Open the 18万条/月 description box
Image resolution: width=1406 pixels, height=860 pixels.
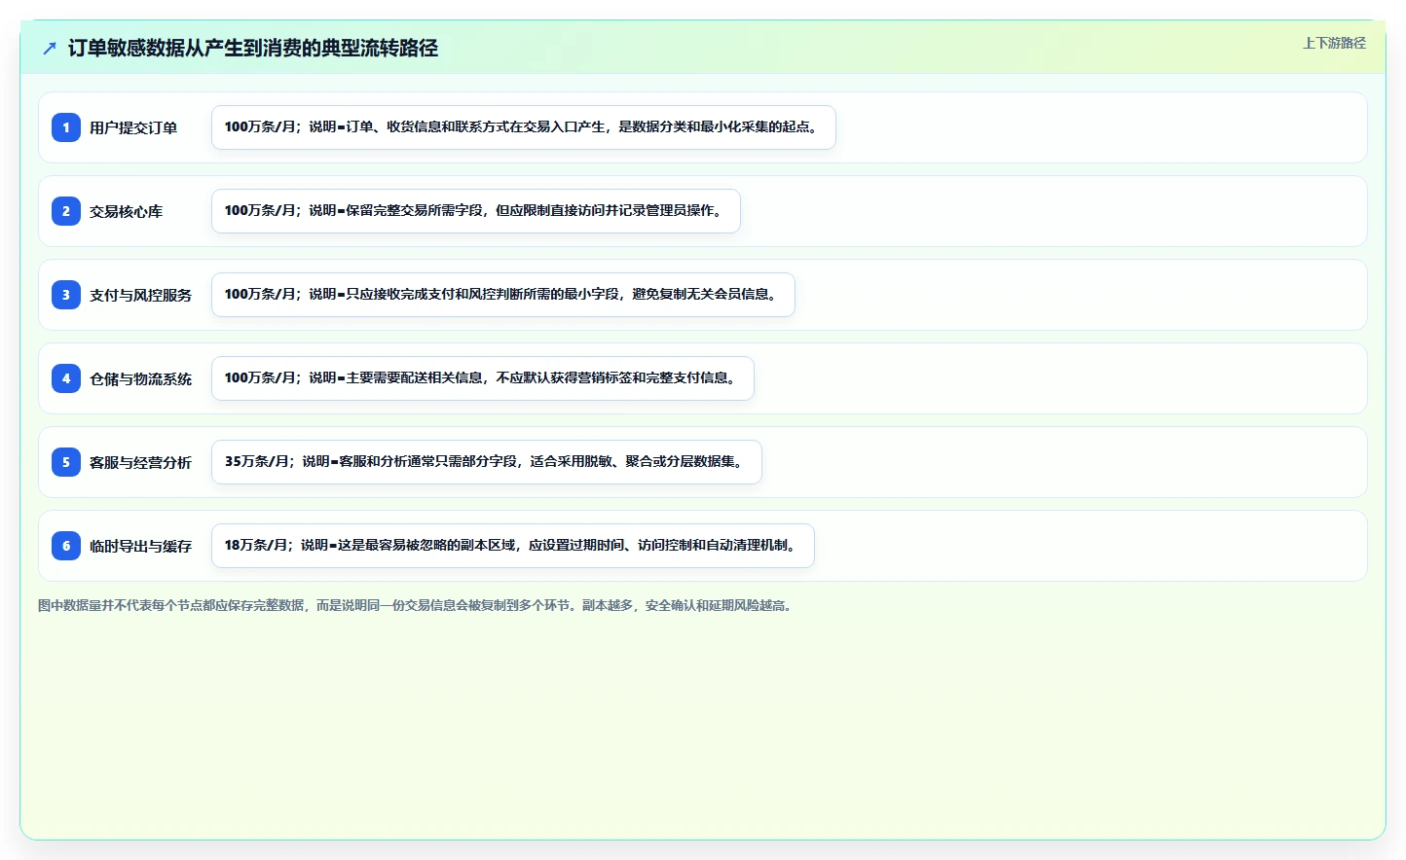click(513, 546)
